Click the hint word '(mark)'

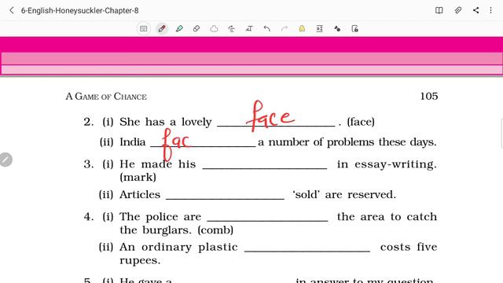pyautogui.click(x=138, y=177)
